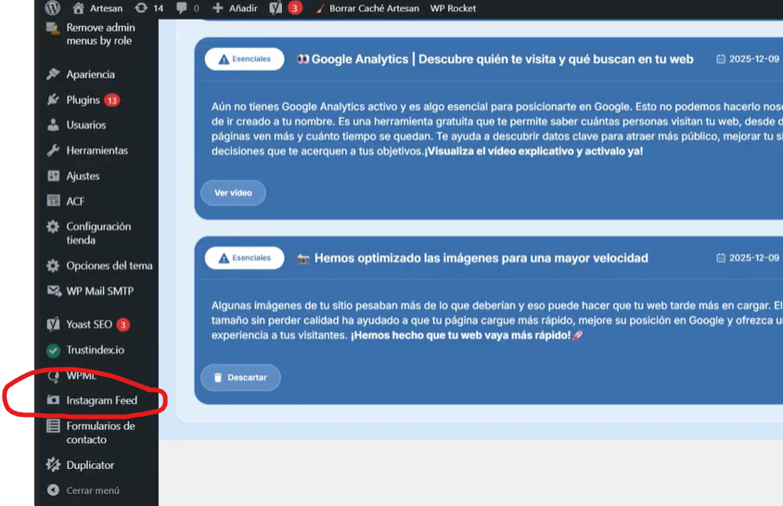Viewport: 783px width, 506px height.
Task: Click the Duplicator gear icon
Action: click(x=53, y=465)
